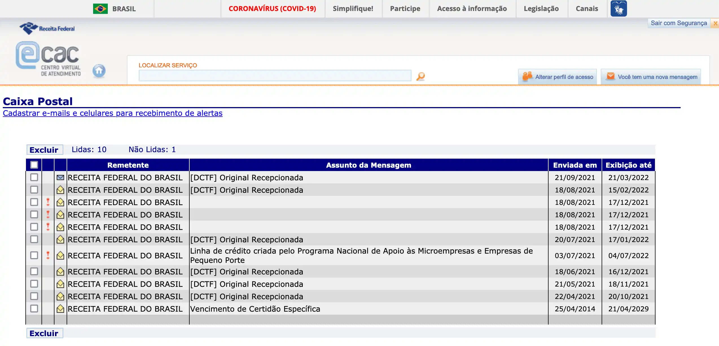Open the VLibras accessibility hands icon
719x346 pixels.
619,9
